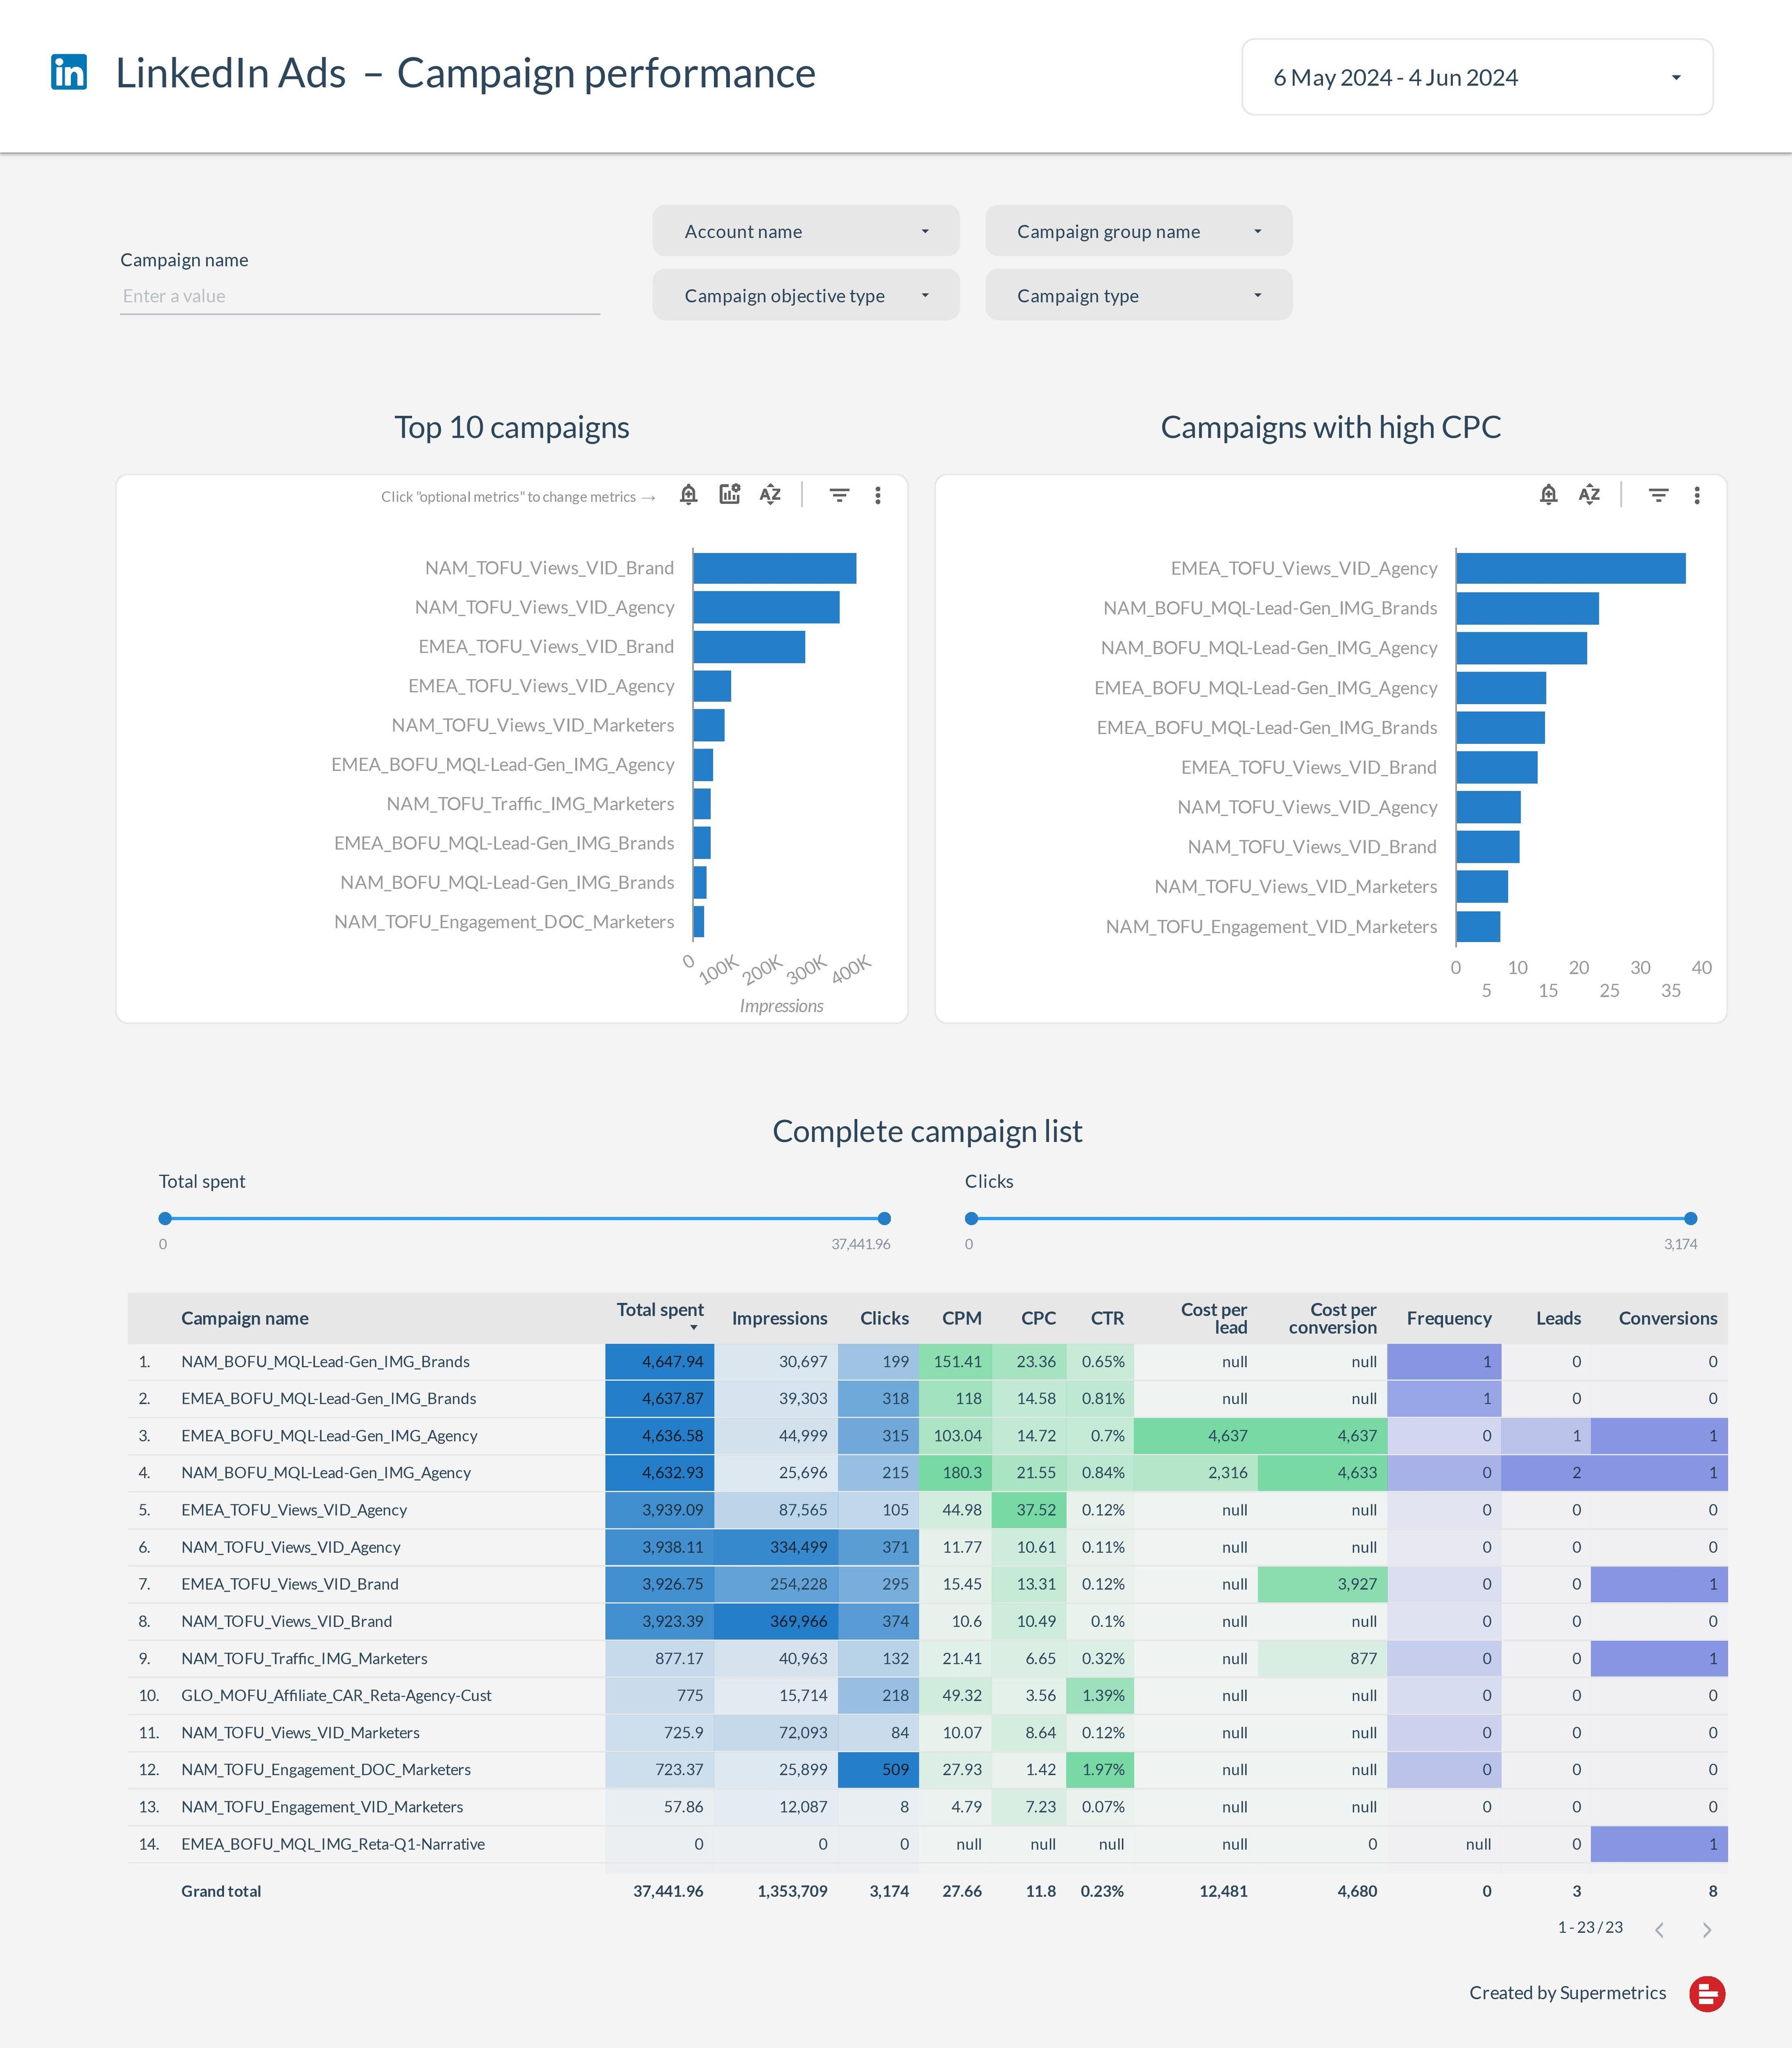This screenshot has height=2048, width=1792.
Task: Sort table by Impressions column header
Action: click(779, 1318)
